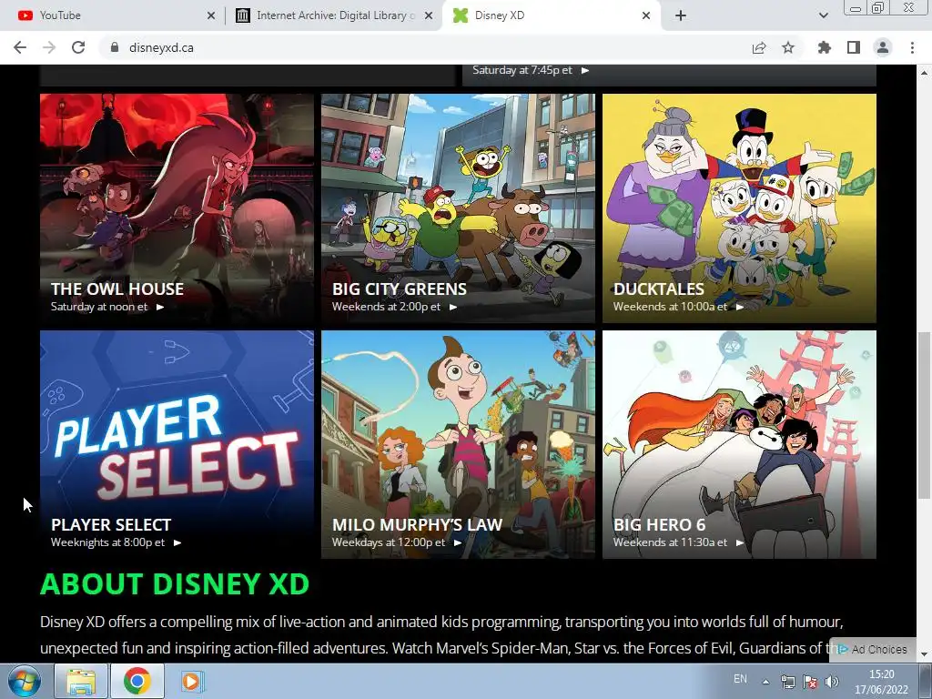Click the arrow after Weekends at 10:00a et

(x=739, y=307)
